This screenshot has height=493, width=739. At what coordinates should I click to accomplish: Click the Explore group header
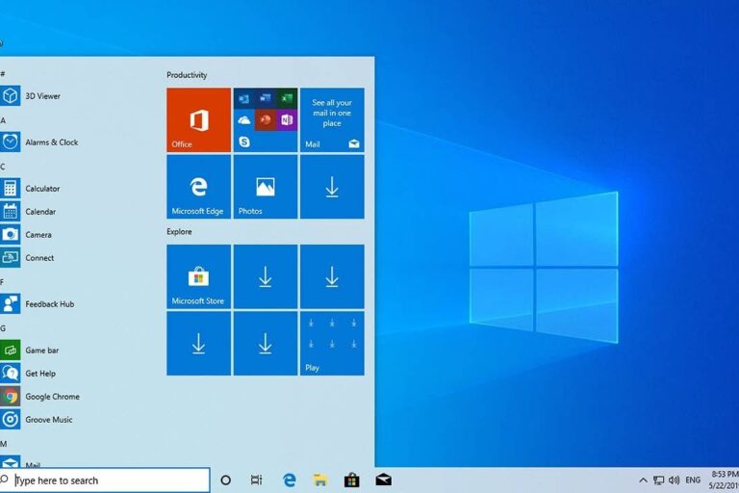[179, 232]
